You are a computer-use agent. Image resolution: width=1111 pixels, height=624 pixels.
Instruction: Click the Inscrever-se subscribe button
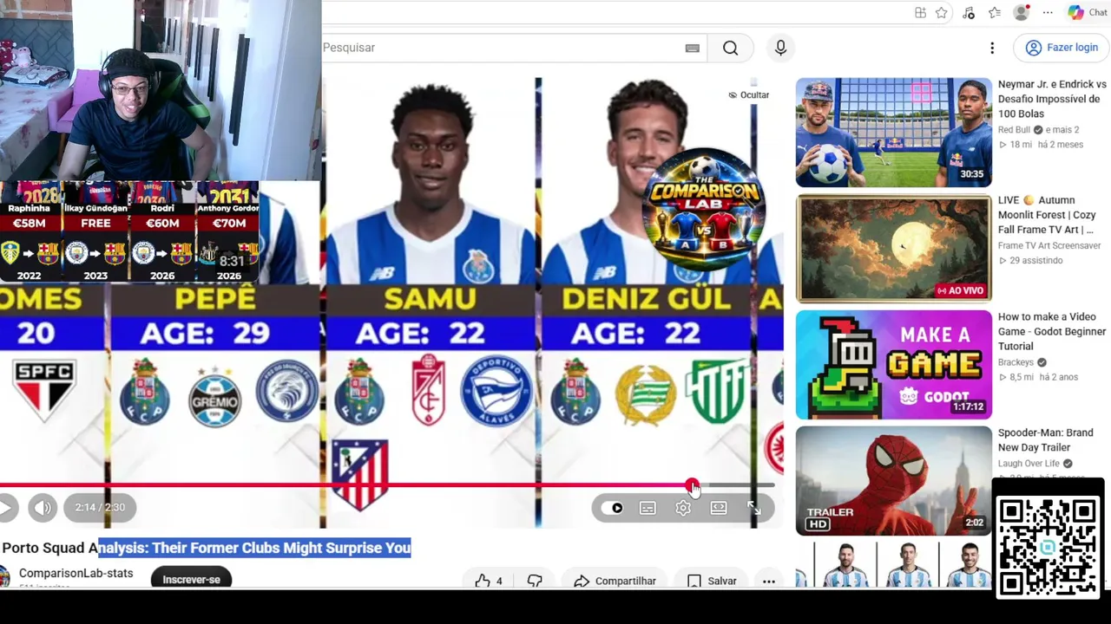(x=191, y=579)
